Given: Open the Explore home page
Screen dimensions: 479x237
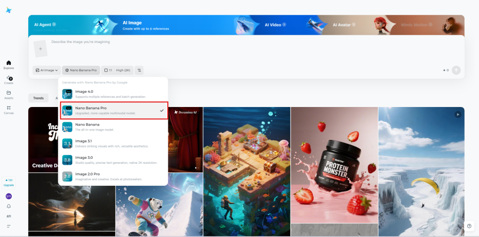Looking at the screenshot, I should pos(9,64).
